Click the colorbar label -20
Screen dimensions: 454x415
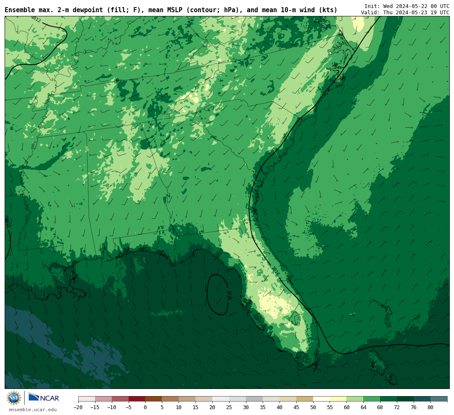(x=78, y=407)
